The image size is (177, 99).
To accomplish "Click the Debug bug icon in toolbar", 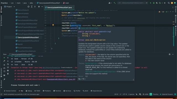I will (154, 3).
